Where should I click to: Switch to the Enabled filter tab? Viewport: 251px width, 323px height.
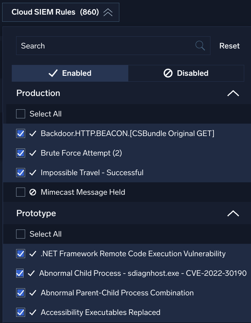77,73
